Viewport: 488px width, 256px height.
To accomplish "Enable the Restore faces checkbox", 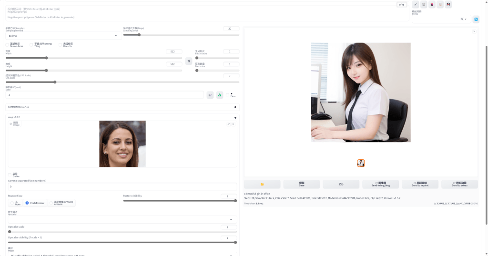I will point(7,45).
